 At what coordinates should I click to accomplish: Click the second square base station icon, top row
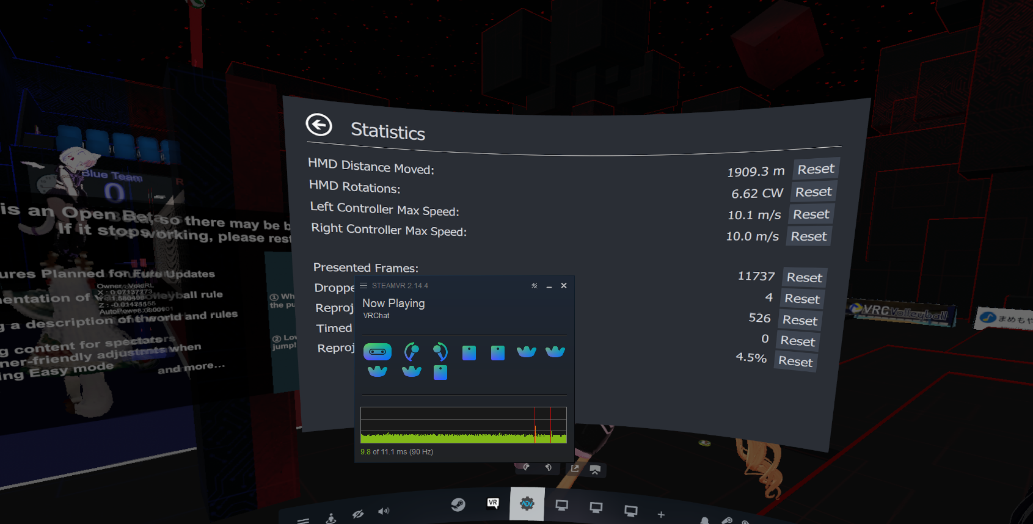pos(498,352)
